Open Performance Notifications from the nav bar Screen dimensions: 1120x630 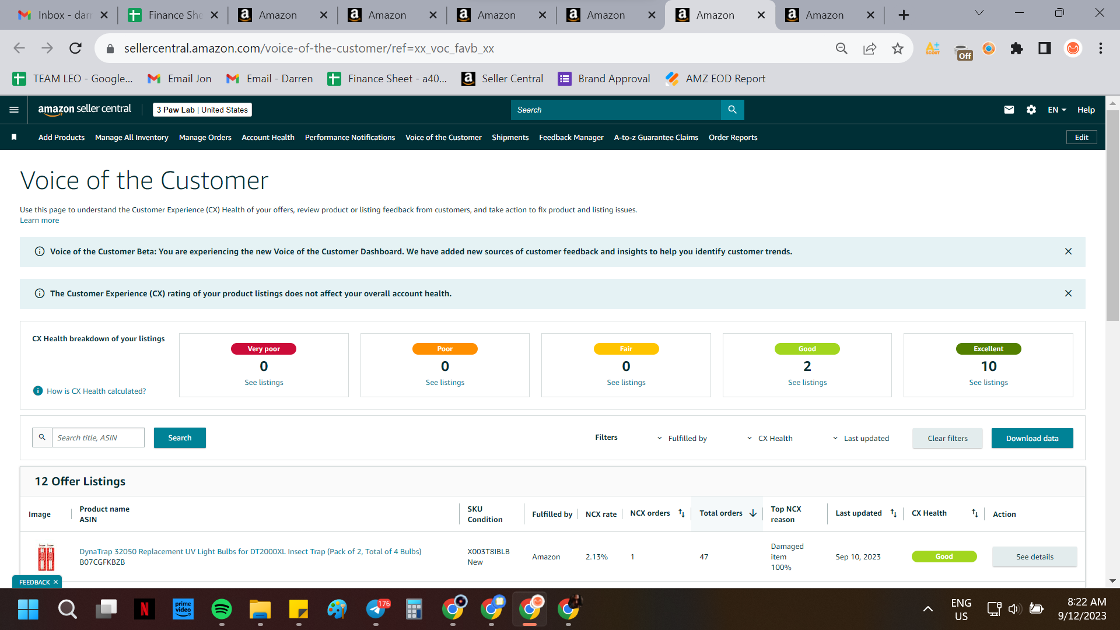(350, 137)
